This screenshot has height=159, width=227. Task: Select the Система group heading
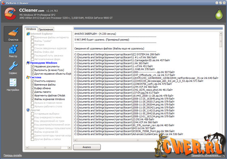coord(36,77)
